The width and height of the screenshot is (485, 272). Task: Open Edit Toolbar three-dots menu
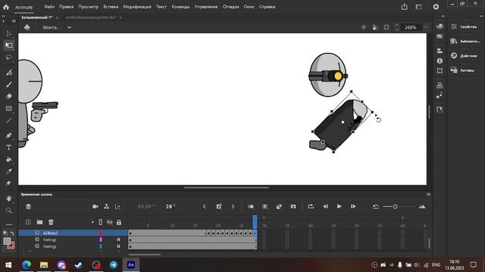[8, 224]
